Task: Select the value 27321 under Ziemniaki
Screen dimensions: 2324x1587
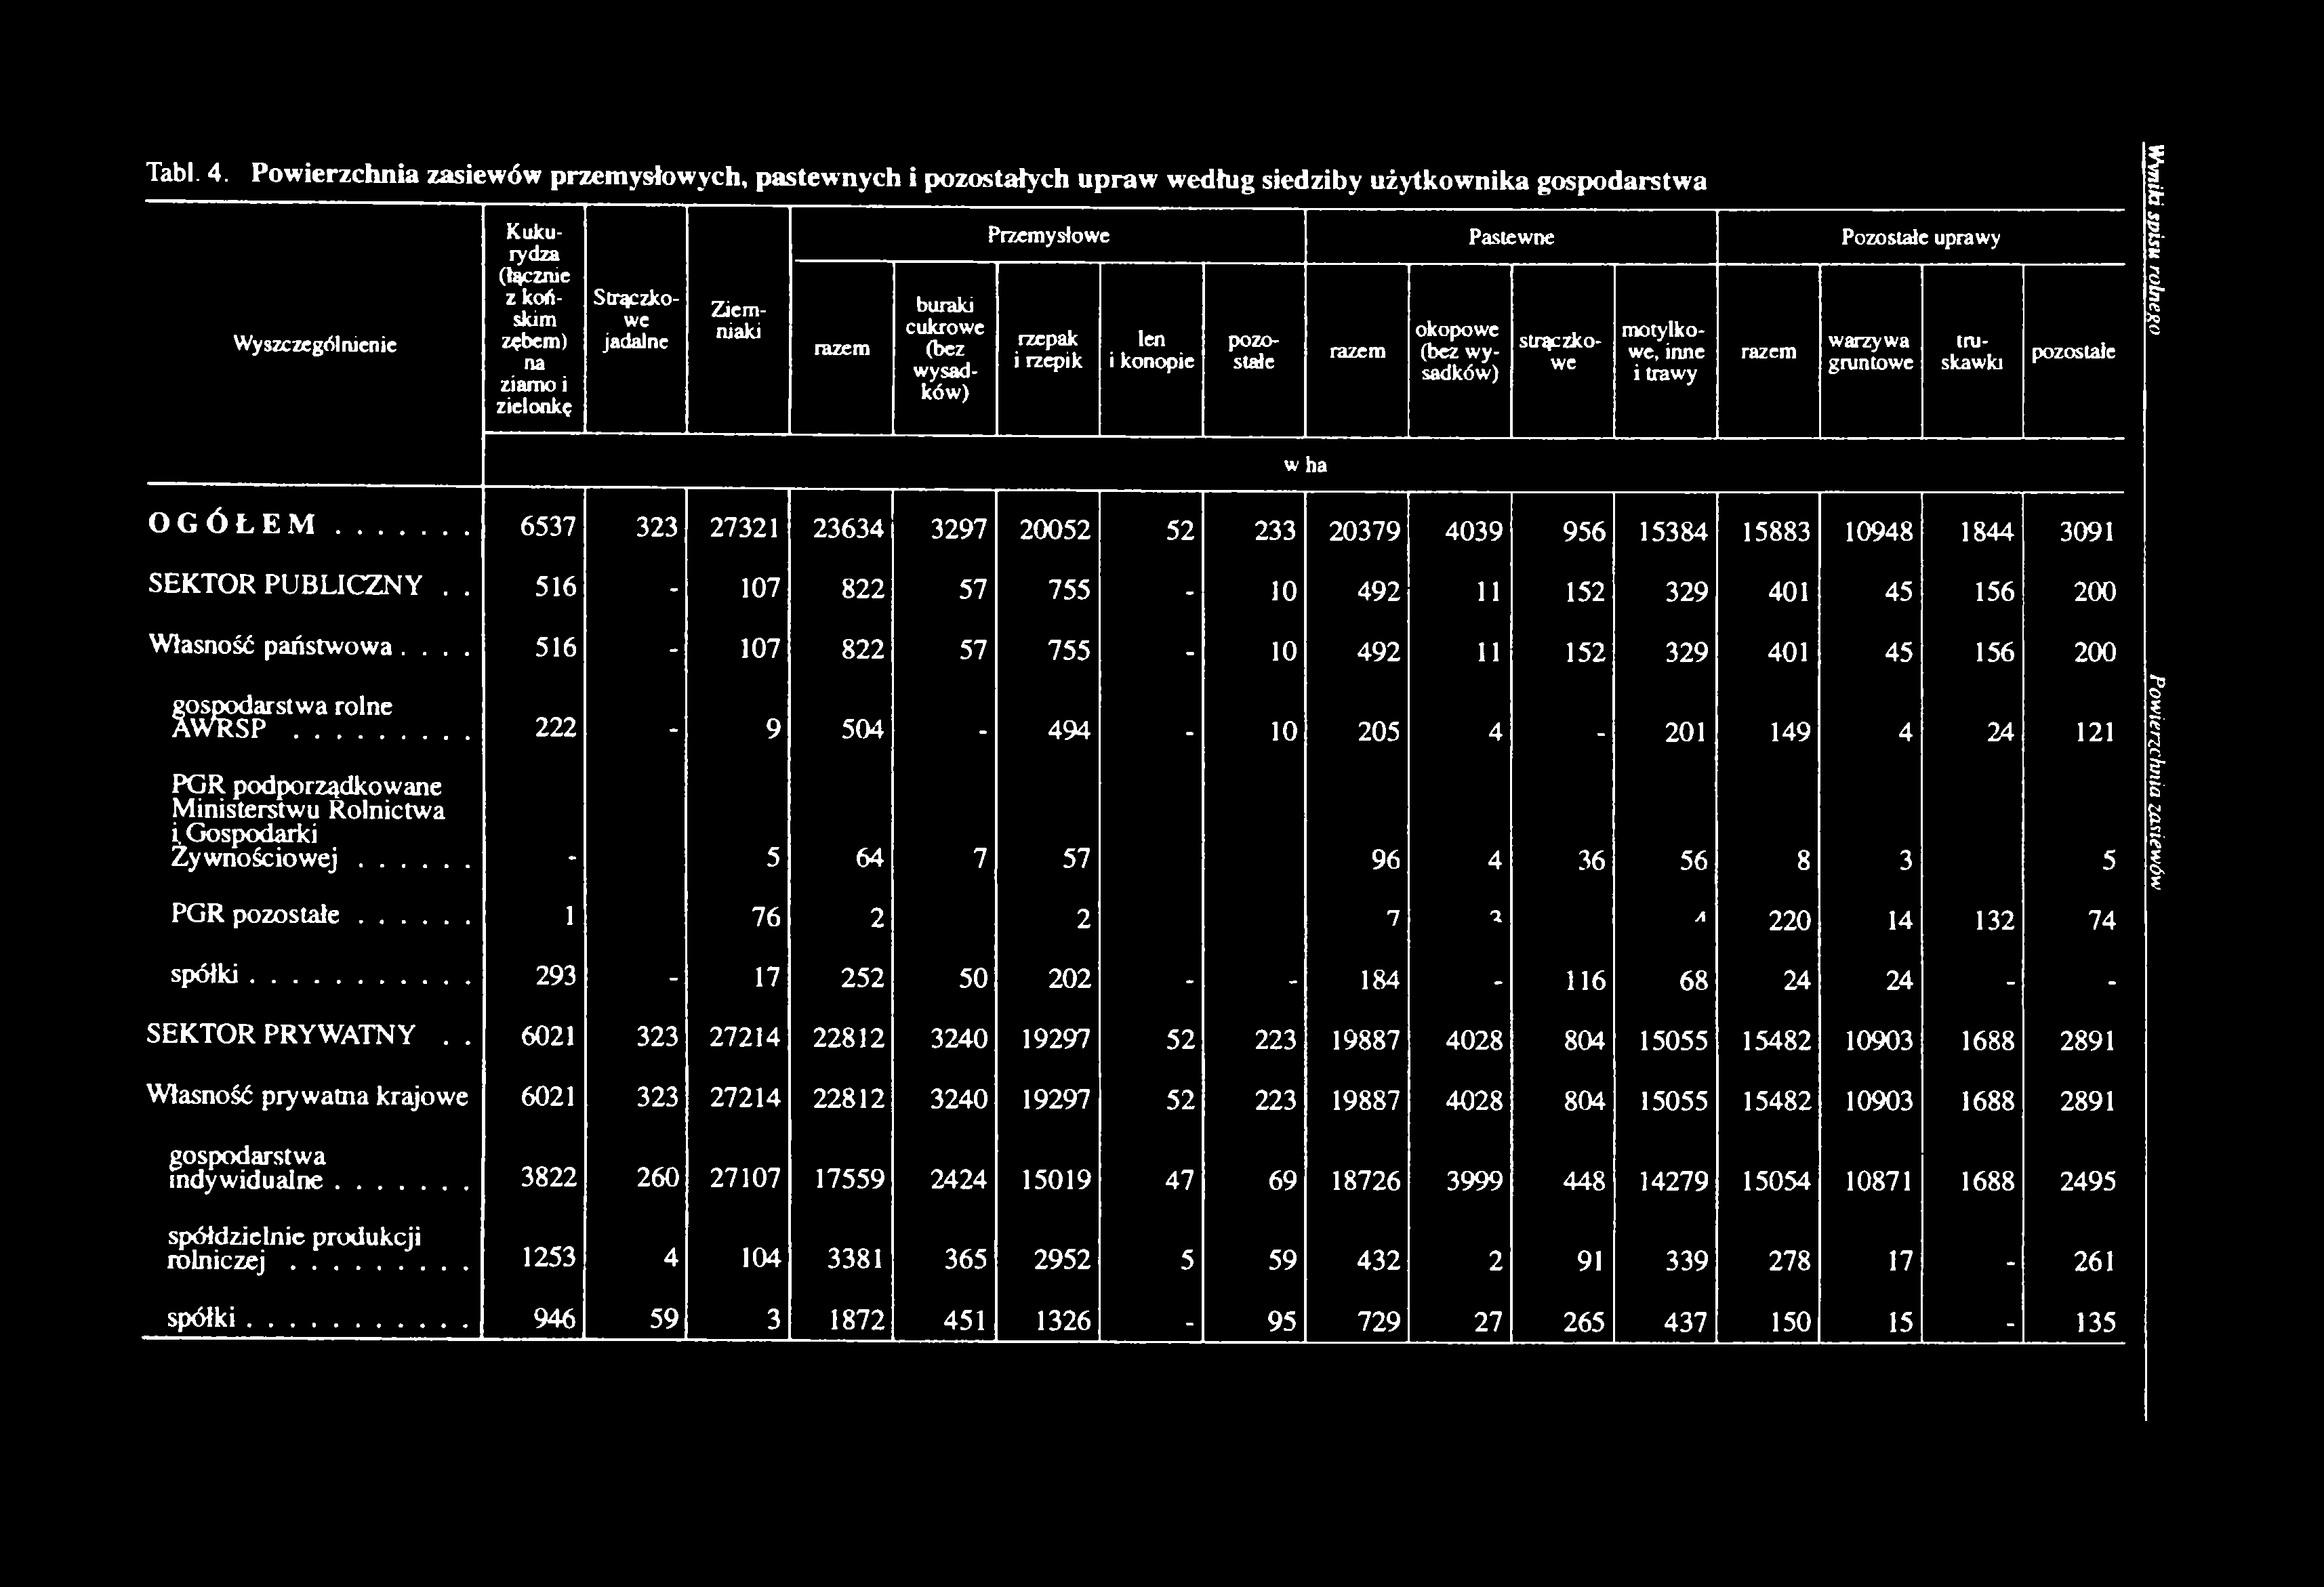Action: point(745,528)
